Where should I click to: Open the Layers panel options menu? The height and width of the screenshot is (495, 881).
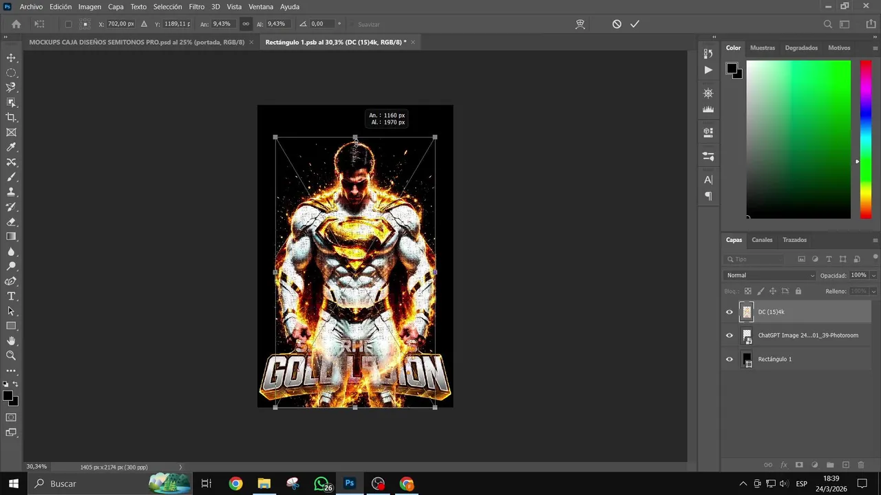click(875, 240)
